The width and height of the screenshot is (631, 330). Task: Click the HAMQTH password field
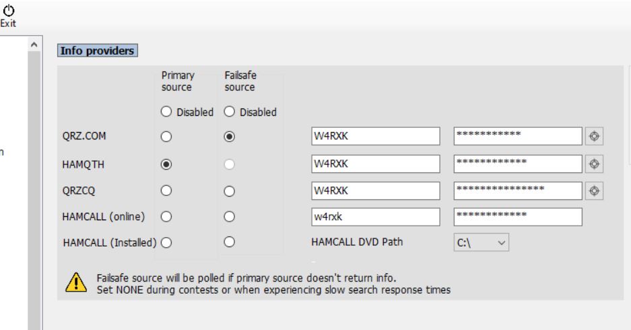[x=518, y=164]
